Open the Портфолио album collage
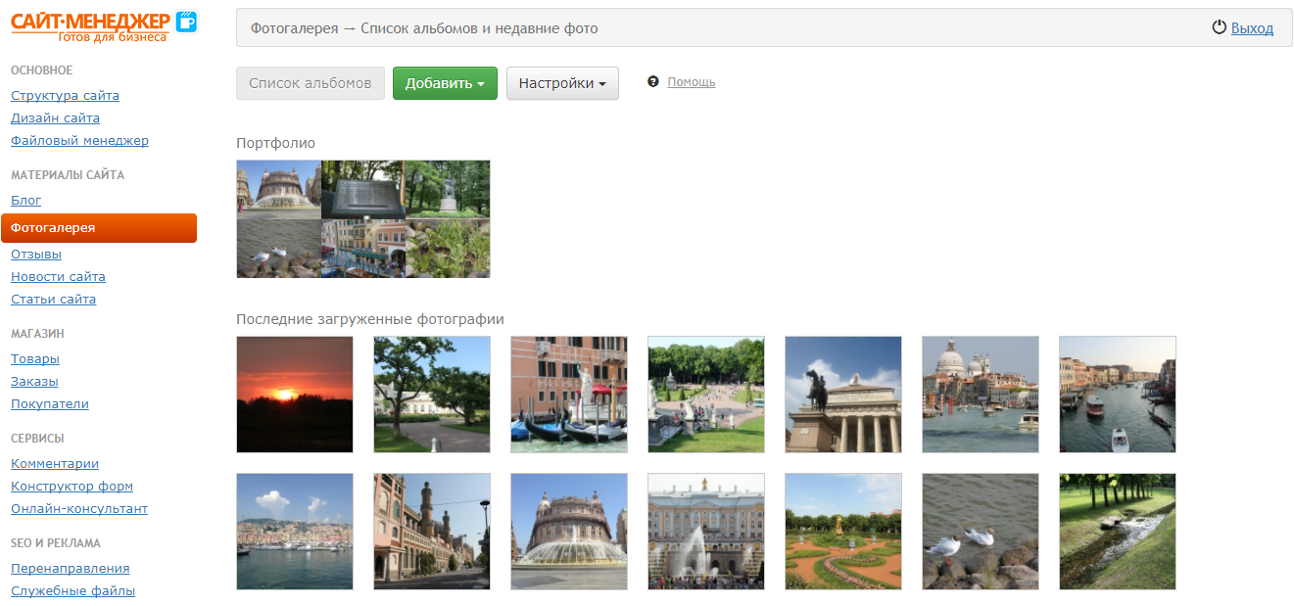The image size is (1294, 606). tap(363, 219)
